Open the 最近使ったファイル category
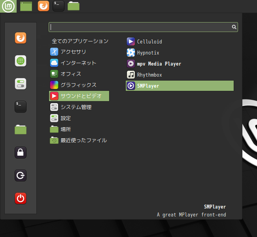 [x=79, y=140]
